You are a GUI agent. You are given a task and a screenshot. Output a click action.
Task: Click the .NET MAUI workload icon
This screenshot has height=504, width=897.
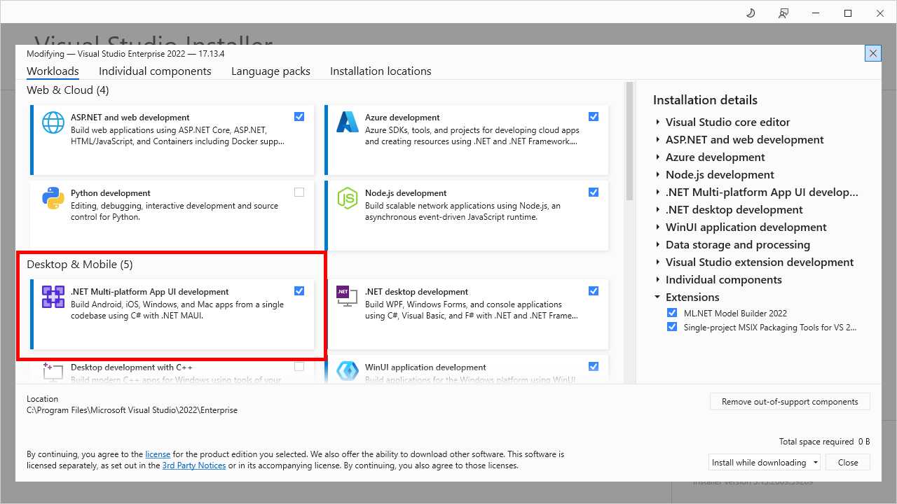point(53,297)
